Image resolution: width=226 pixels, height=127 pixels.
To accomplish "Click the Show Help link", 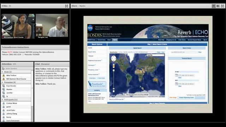I will click(x=161, y=40).
